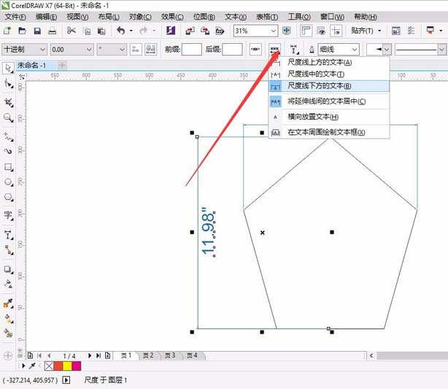Open extension line options button

(294, 50)
